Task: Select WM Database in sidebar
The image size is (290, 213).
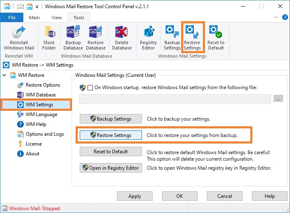Action: (x=36, y=95)
